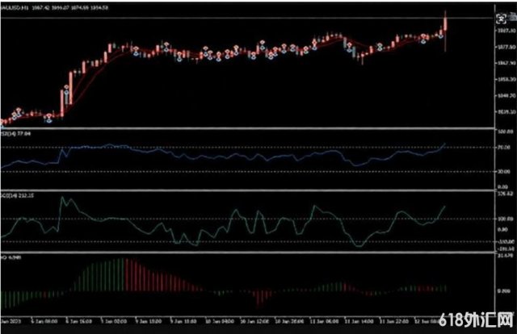This screenshot has width=517, height=334.
Task: Click the separator between CCI and AO panes
Action: coord(242,253)
